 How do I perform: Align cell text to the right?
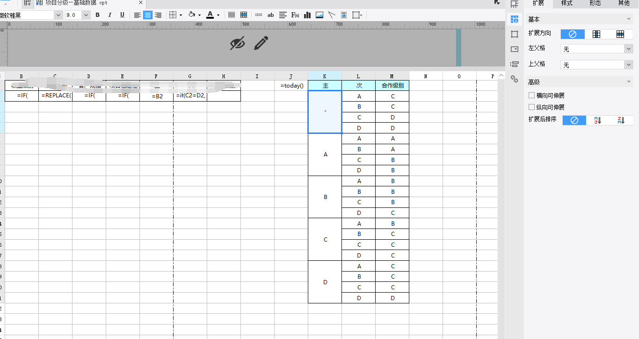(158, 15)
